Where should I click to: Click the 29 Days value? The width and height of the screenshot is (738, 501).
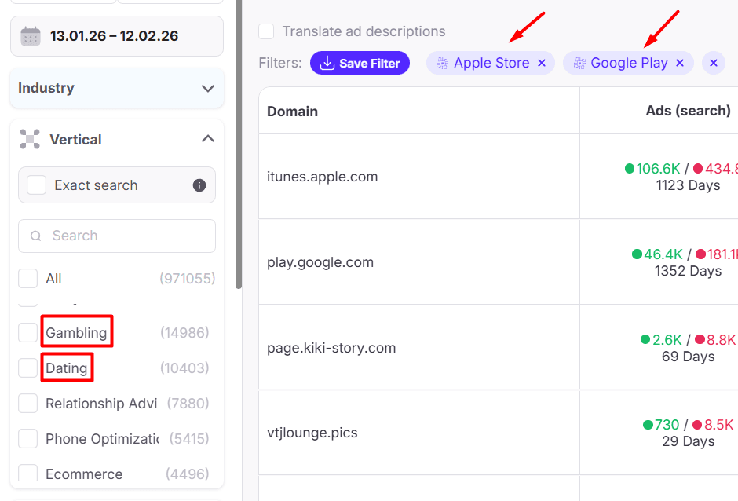pyautogui.click(x=688, y=441)
